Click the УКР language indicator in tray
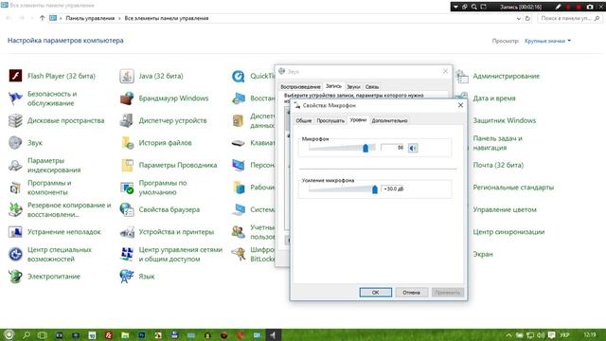606x341 pixels. pos(564,334)
